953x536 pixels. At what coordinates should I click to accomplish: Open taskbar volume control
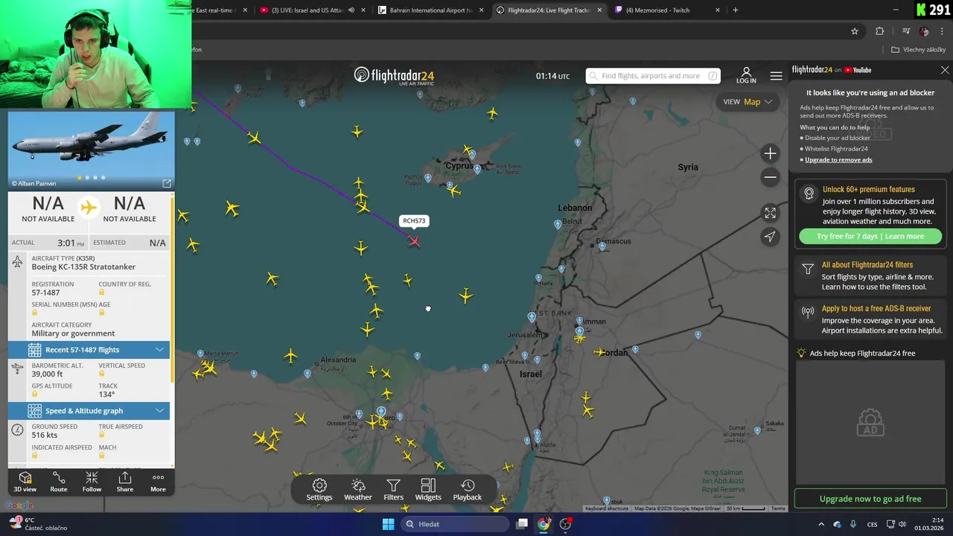902,524
